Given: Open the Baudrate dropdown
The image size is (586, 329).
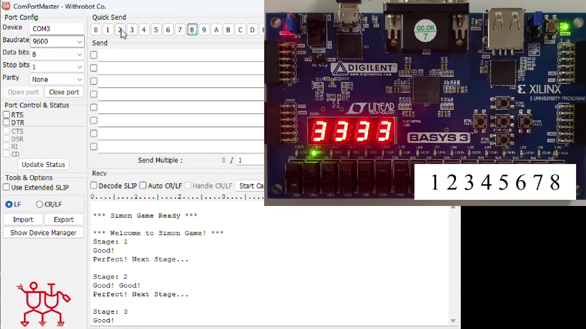Looking at the screenshot, I should coord(57,41).
